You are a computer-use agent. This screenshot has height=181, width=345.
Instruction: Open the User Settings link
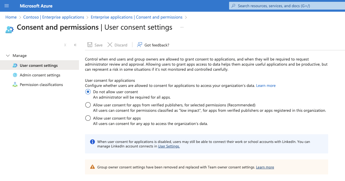(x=169, y=146)
